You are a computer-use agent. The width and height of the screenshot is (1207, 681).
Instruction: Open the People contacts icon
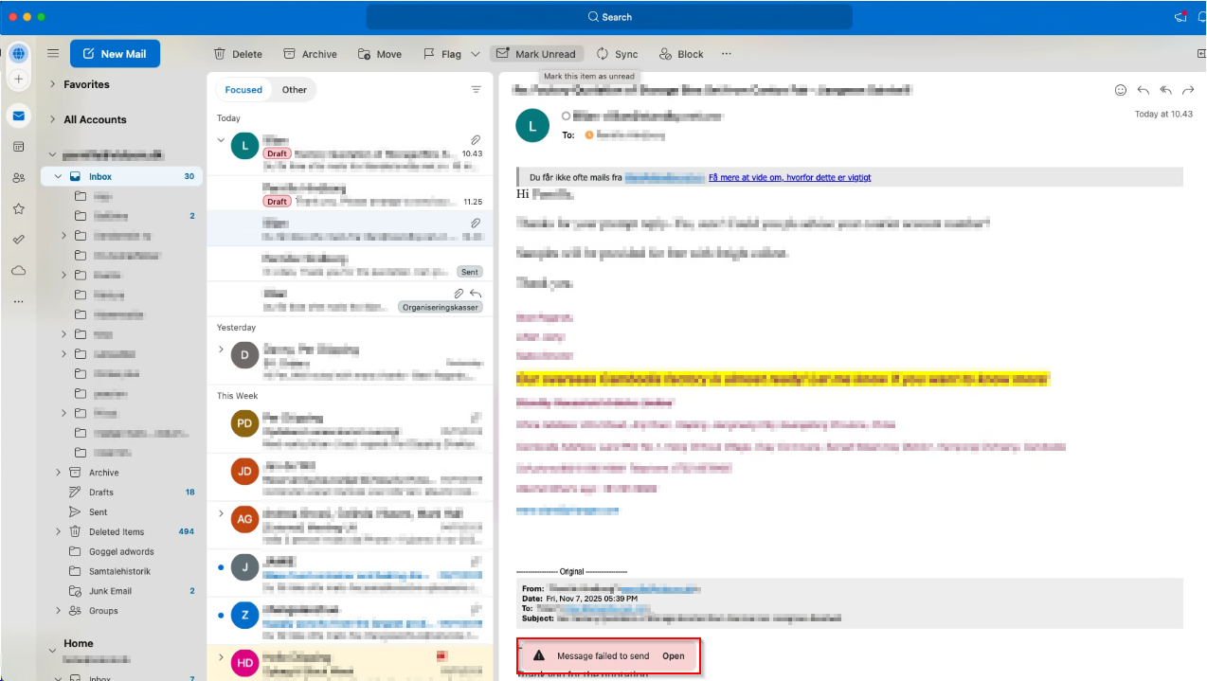point(18,178)
